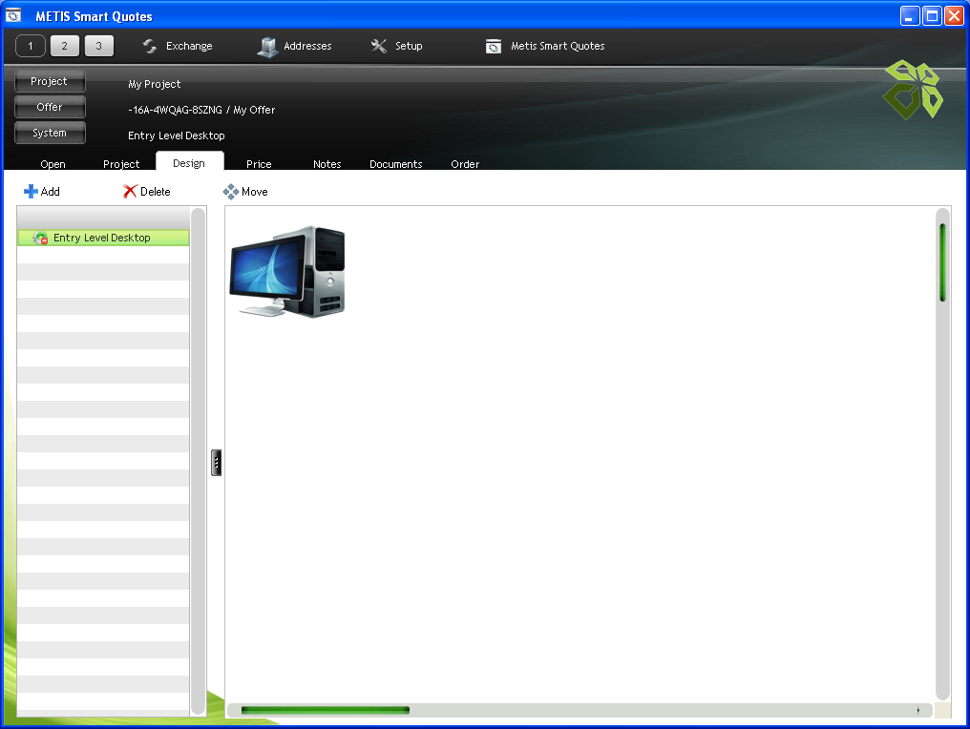
Task: Click the Addresses label
Action: 307,46
